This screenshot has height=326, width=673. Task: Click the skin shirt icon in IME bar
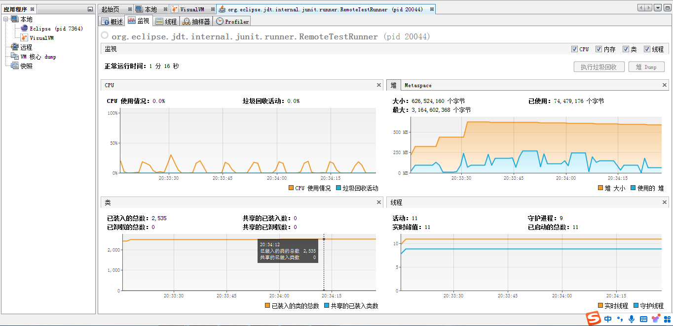point(656,319)
